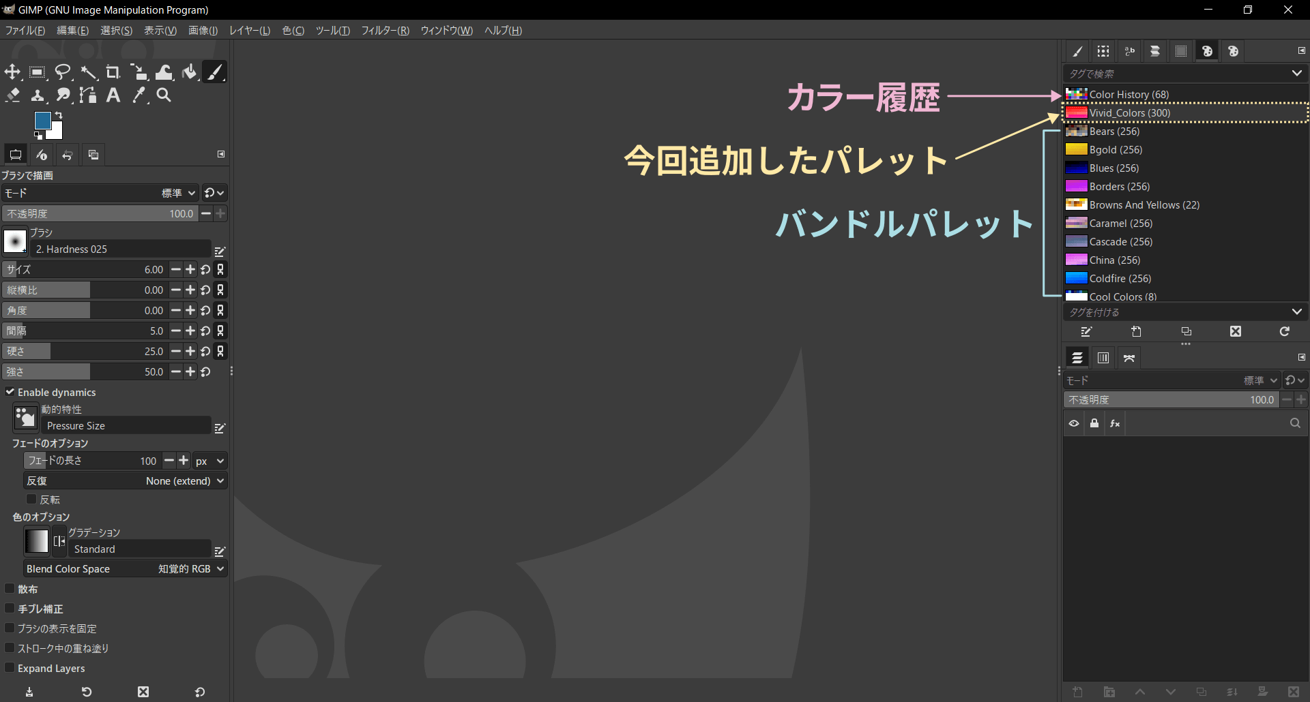1310x702 pixels.
Task: Open the palettes dock configure menu arrow
Action: 1301,50
